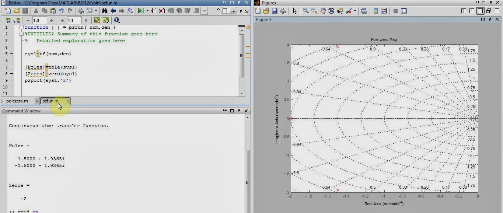The height and width of the screenshot is (213, 503).
Task: Toggle the Zoom Out tool
Action: (314, 11)
